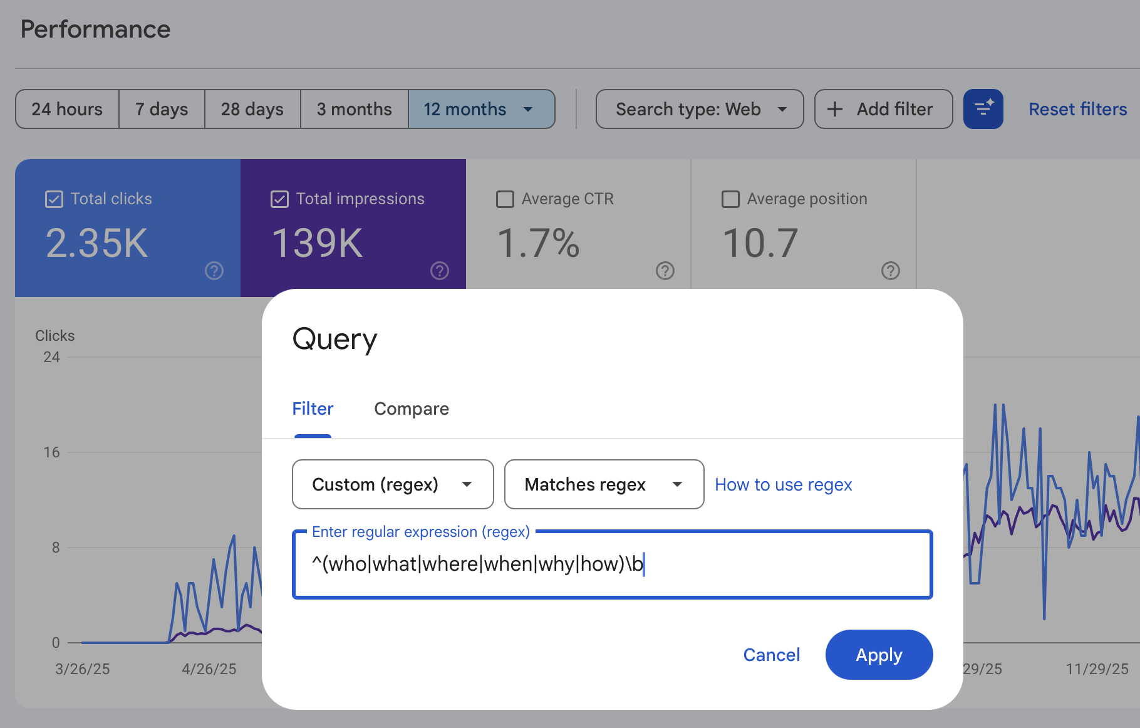Select the Filter tab
This screenshot has width=1140, height=728.
pyautogui.click(x=313, y=409)
